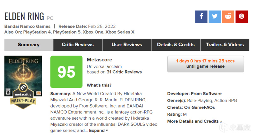
Task: Share the page on Facebook
Action: point(201,17)
